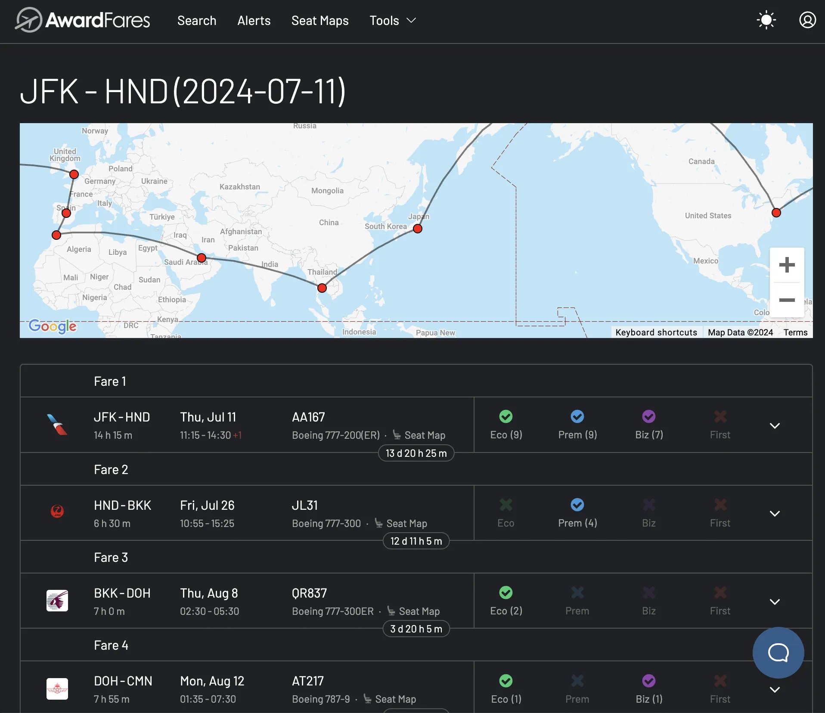This screenshot has width=825, height=713.
Task: Expand the AT217 DOH-CMN flight details
Action: 775,689
